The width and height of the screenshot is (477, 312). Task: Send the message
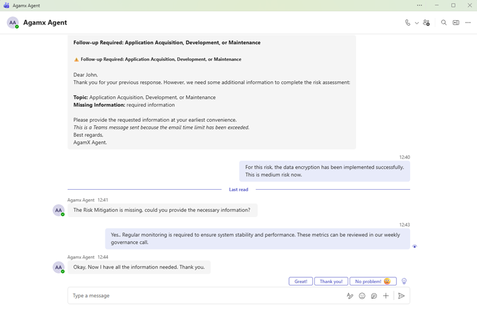pyautogui.click(x=401, y=296)
